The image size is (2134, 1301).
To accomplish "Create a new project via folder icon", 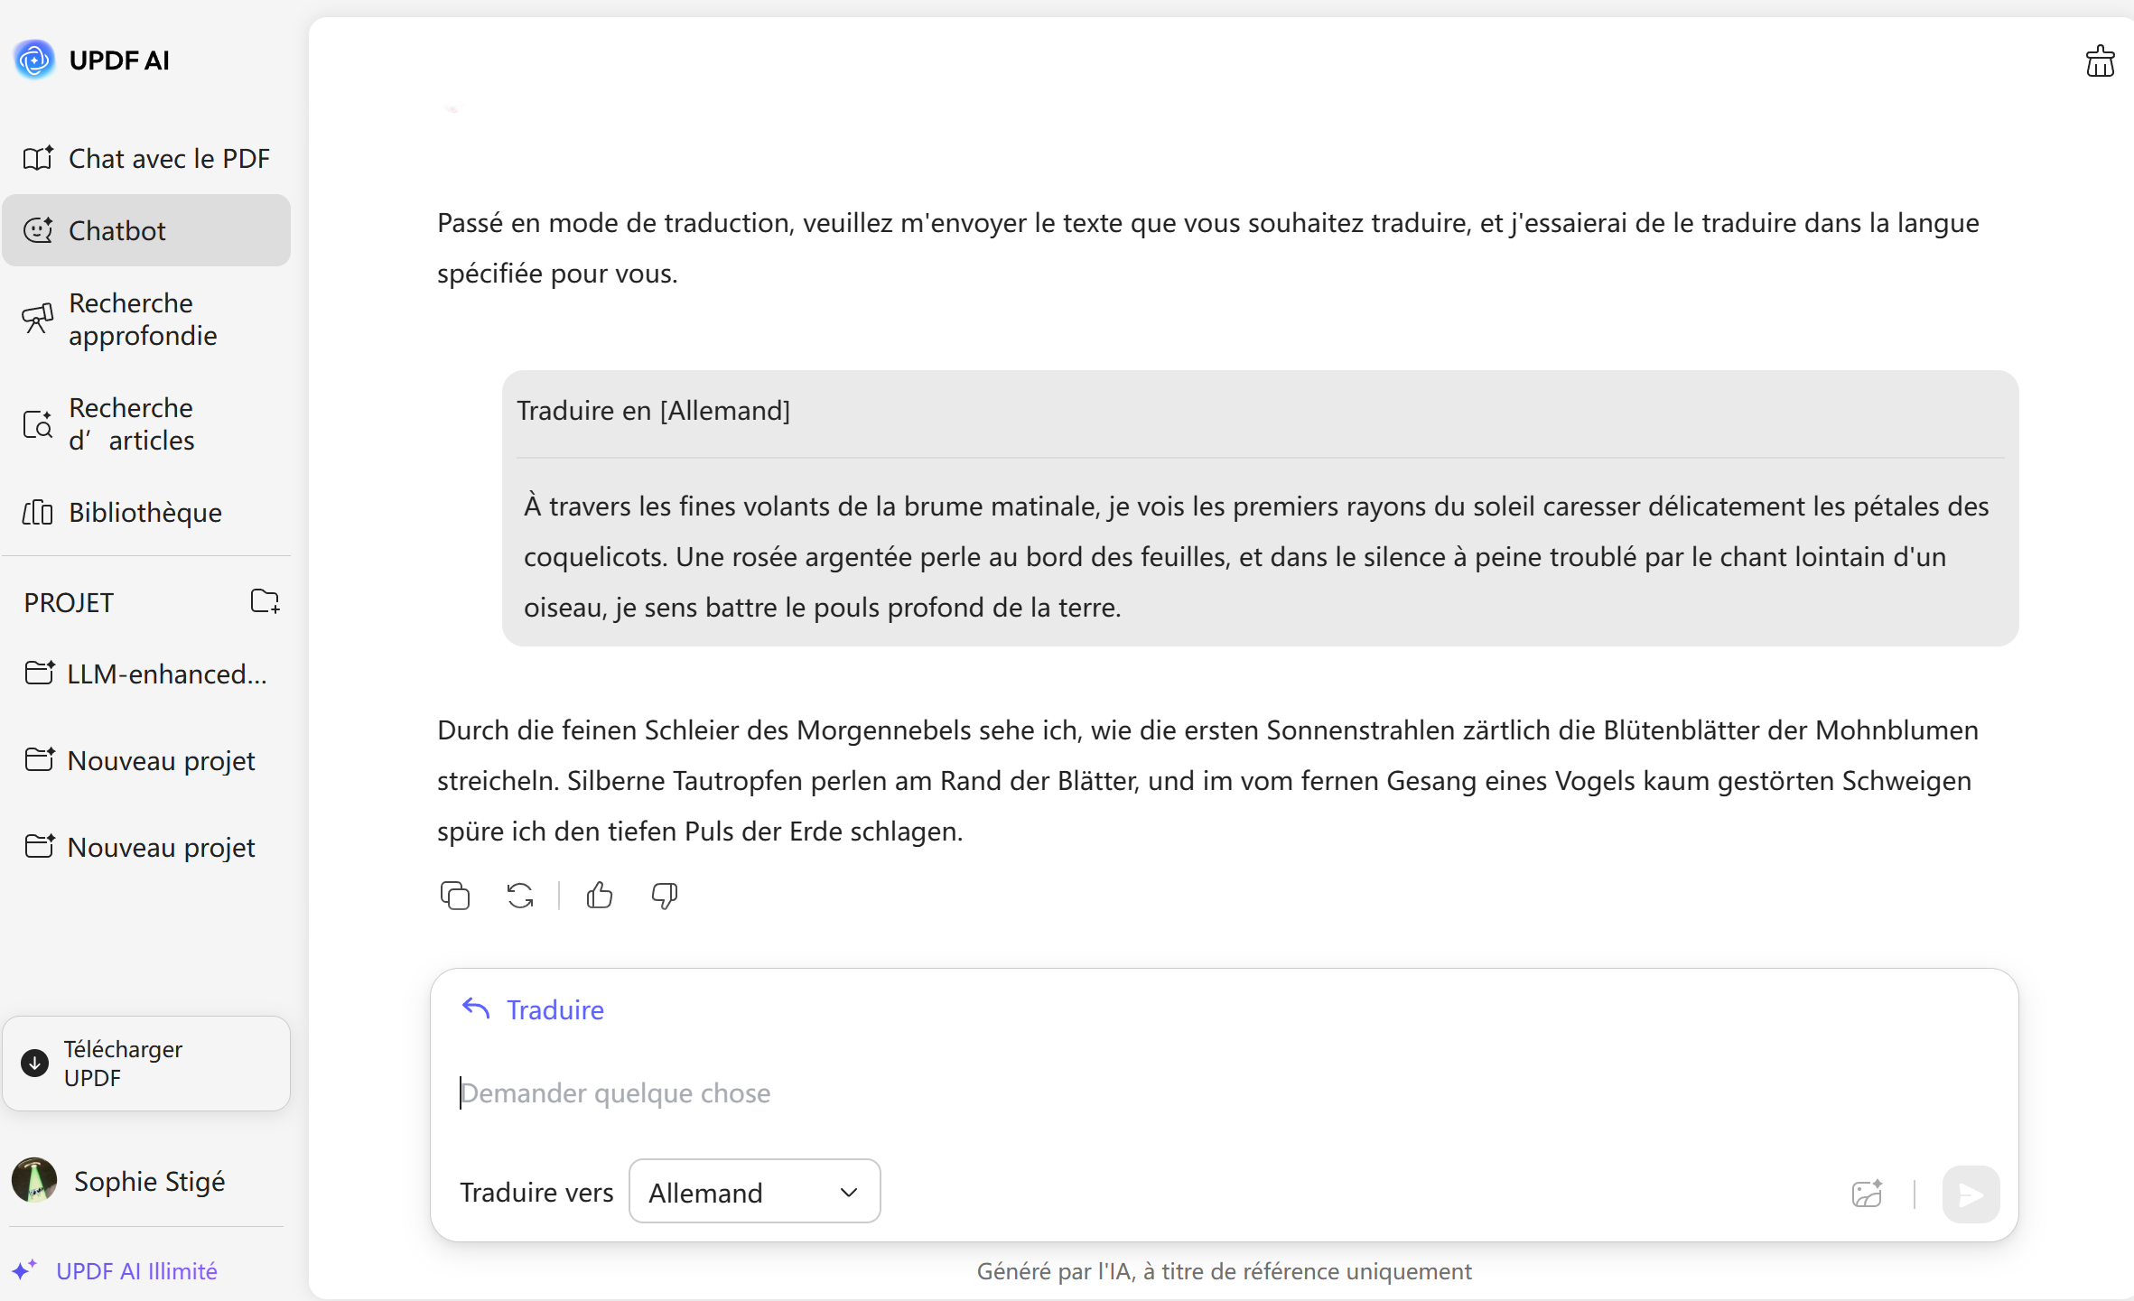I will 265,601.
